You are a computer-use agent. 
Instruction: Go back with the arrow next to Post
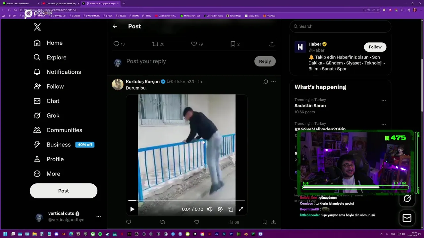[x=115, y=26]
